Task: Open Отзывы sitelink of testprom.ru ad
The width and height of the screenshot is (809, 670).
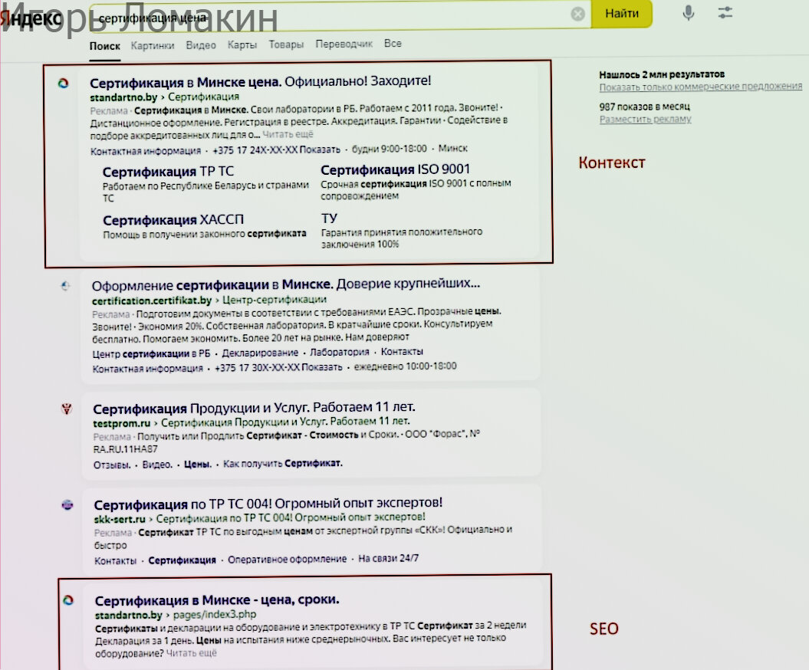Action: coord(112,465)
